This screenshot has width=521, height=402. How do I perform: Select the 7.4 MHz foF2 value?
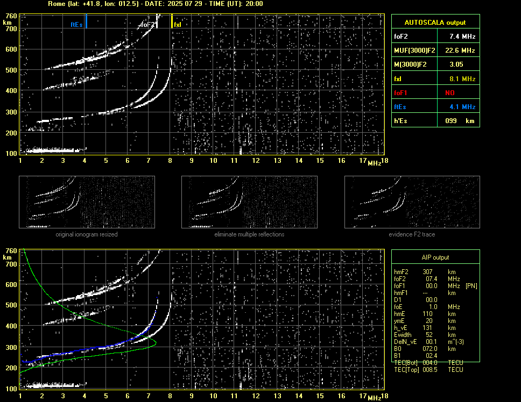click(462, 37)
